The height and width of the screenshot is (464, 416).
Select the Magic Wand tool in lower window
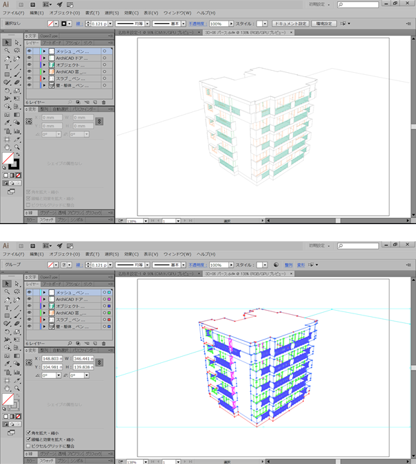[x=7, y=291]
